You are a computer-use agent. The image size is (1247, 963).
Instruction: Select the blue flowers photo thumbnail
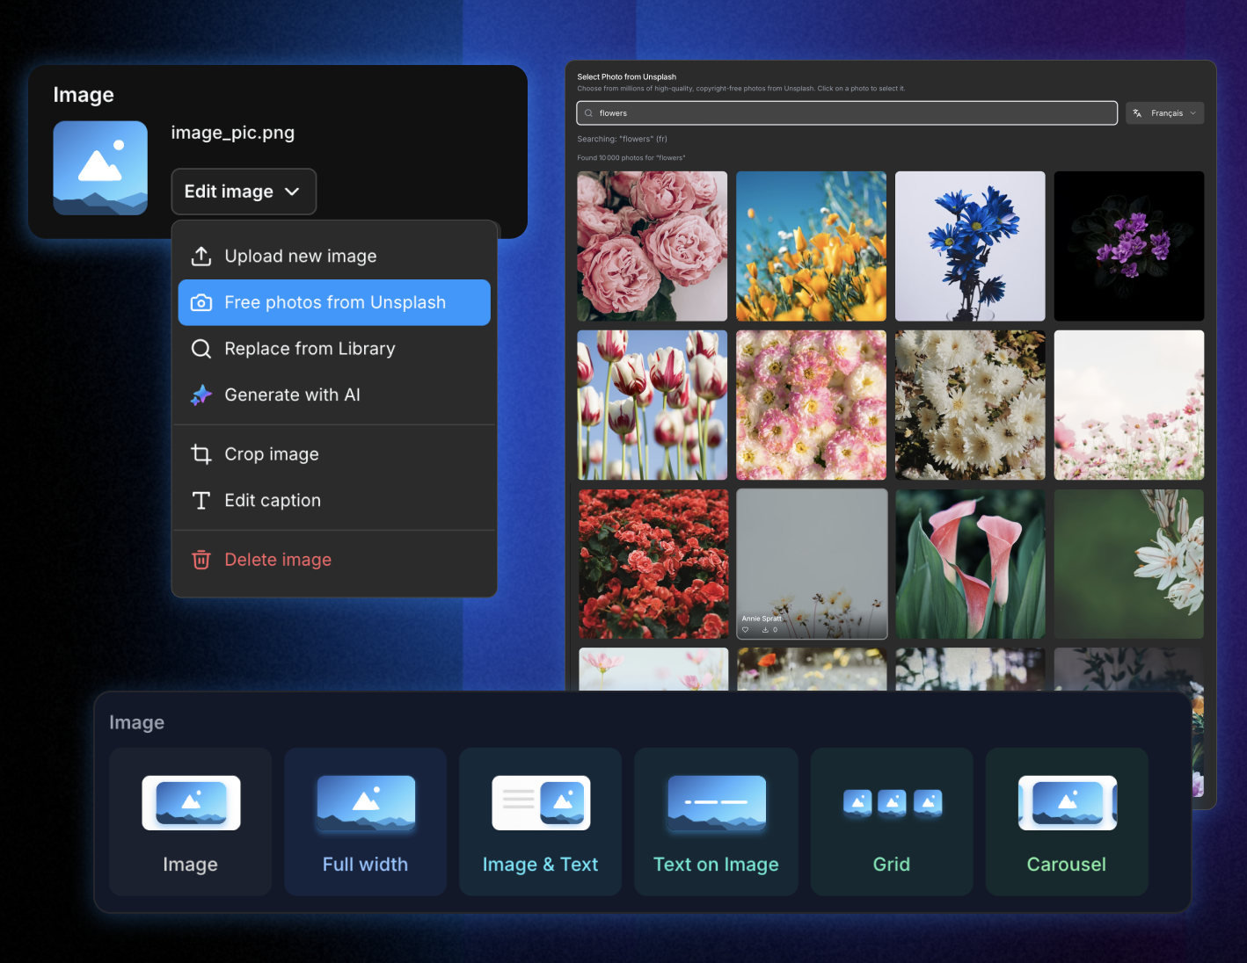pos(970,246)
